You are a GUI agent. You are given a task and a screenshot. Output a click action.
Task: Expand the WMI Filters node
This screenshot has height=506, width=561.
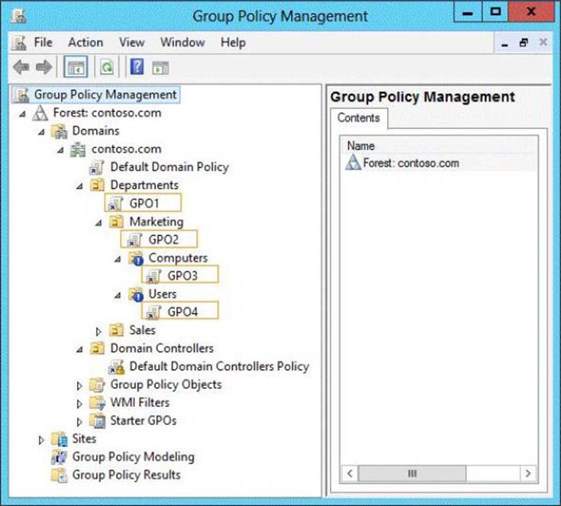[x=79, y=403]
